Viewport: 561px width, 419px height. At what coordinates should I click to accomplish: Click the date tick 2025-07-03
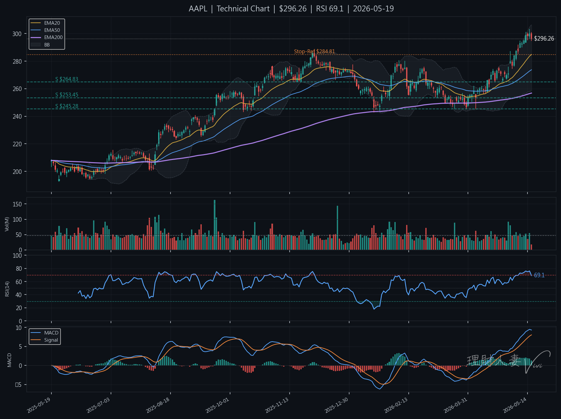tap(98, 405)
